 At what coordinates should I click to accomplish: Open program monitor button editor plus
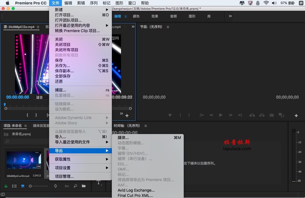point(296,115)
